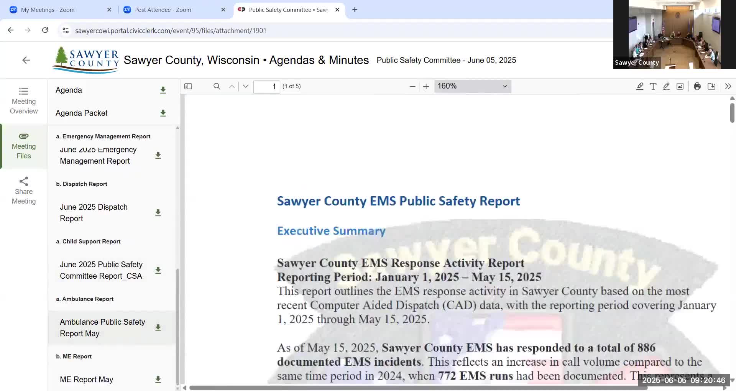Save the PDF document
Image resolution: width=736 pixels, height=391 pixels.
711,86
